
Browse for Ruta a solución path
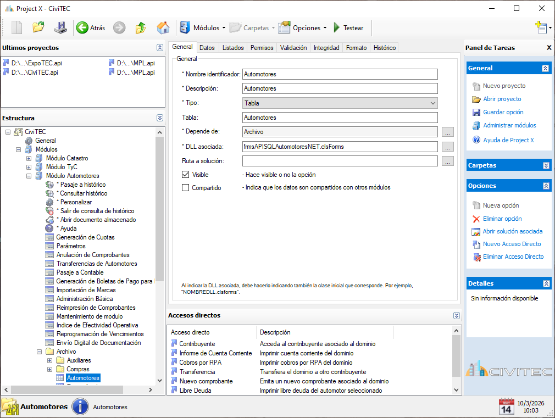pyautogui.click(x=448, y=161)
